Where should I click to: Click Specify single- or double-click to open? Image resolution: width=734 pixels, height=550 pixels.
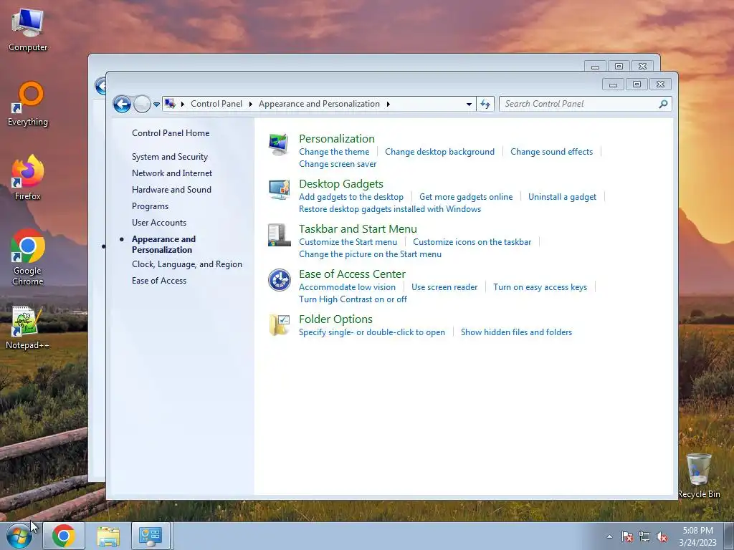pos(372,332)
